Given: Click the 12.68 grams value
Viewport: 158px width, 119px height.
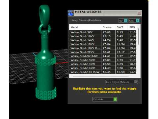Looking at the screenshot, I should pos(107,32).
